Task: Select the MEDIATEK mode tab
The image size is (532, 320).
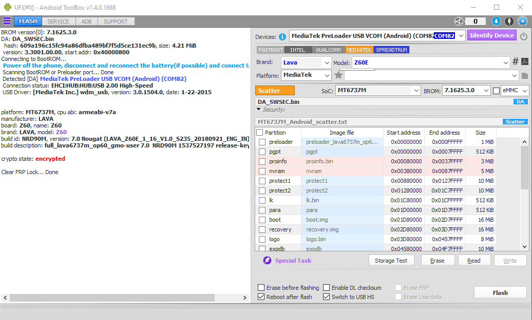Action: [x=359, y=50]
